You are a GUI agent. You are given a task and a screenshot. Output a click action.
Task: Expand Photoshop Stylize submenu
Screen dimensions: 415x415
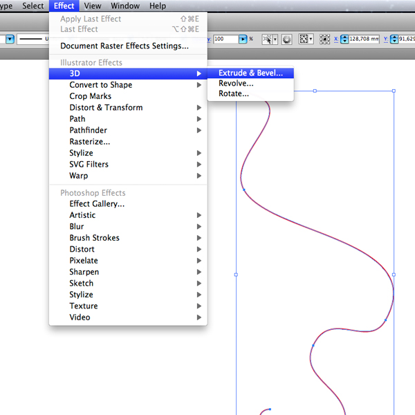click(128, 295)
